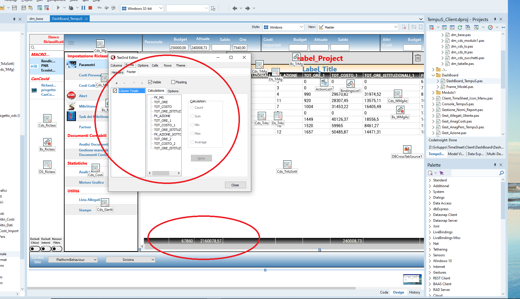Select the Average calculation radio button

[192, 142]
